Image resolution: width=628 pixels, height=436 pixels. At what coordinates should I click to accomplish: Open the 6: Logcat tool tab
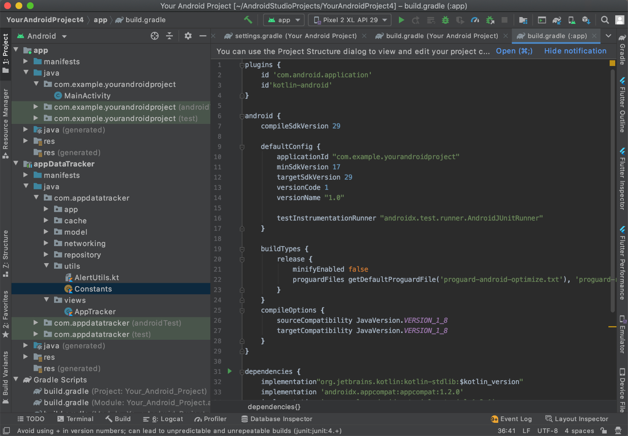[x=163, y=419]
